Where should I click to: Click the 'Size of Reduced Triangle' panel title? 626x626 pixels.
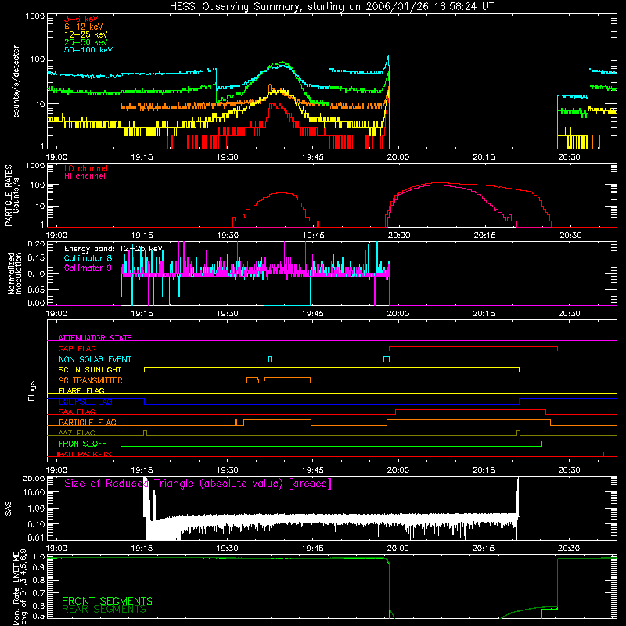[x=198, y=484]
